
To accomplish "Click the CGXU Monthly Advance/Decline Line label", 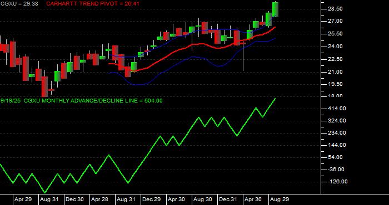I will coord(81,101).
